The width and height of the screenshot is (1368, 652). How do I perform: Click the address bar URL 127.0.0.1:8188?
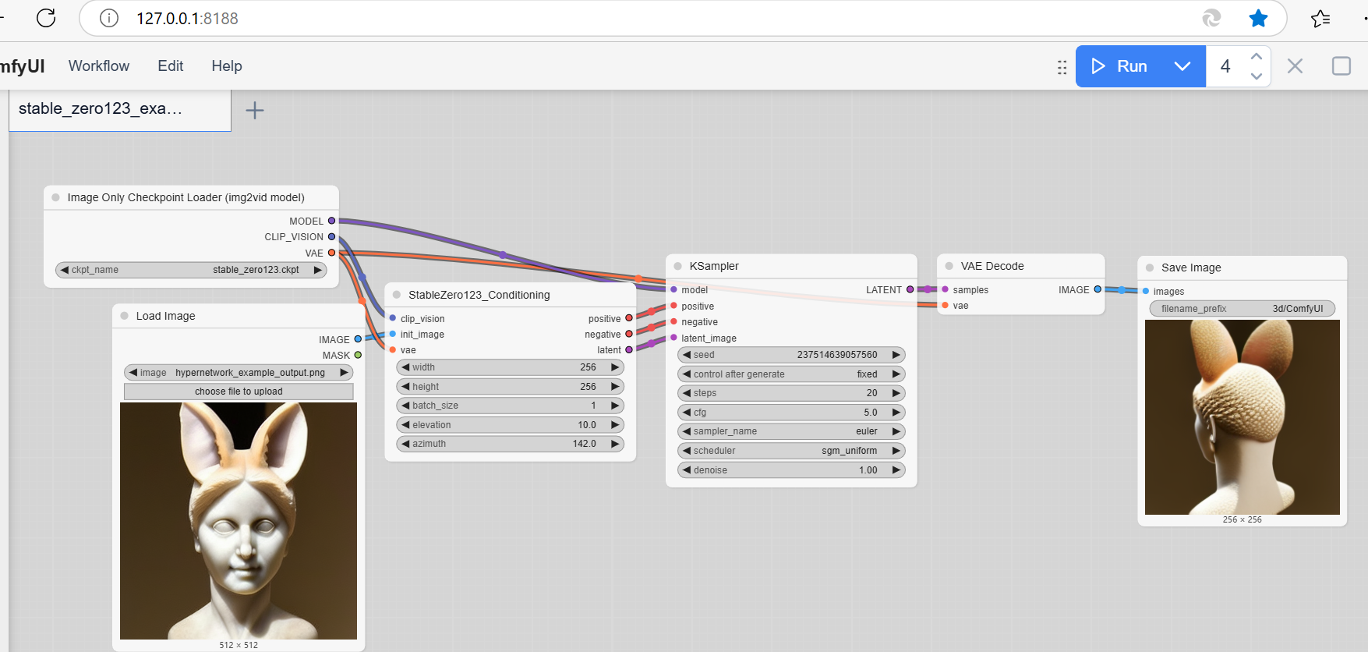click(x=188, y=18)
